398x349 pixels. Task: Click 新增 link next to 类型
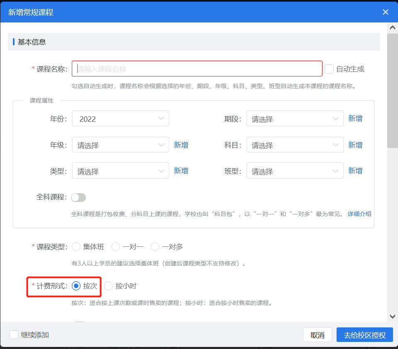[181, 171]
